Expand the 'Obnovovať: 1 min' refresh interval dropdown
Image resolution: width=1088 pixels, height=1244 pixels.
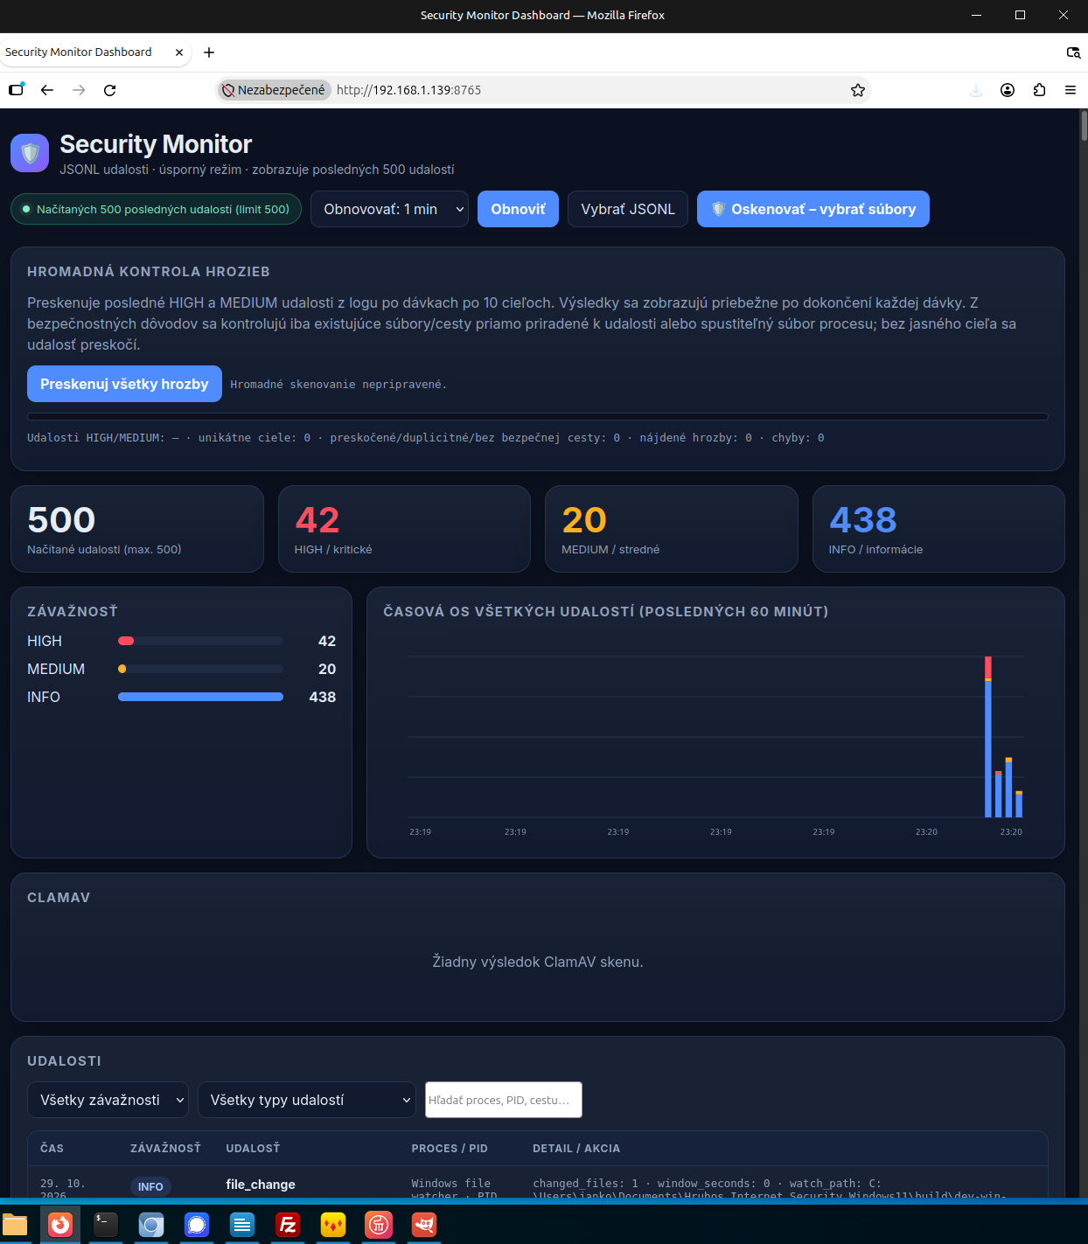click(x=389, y=209)
